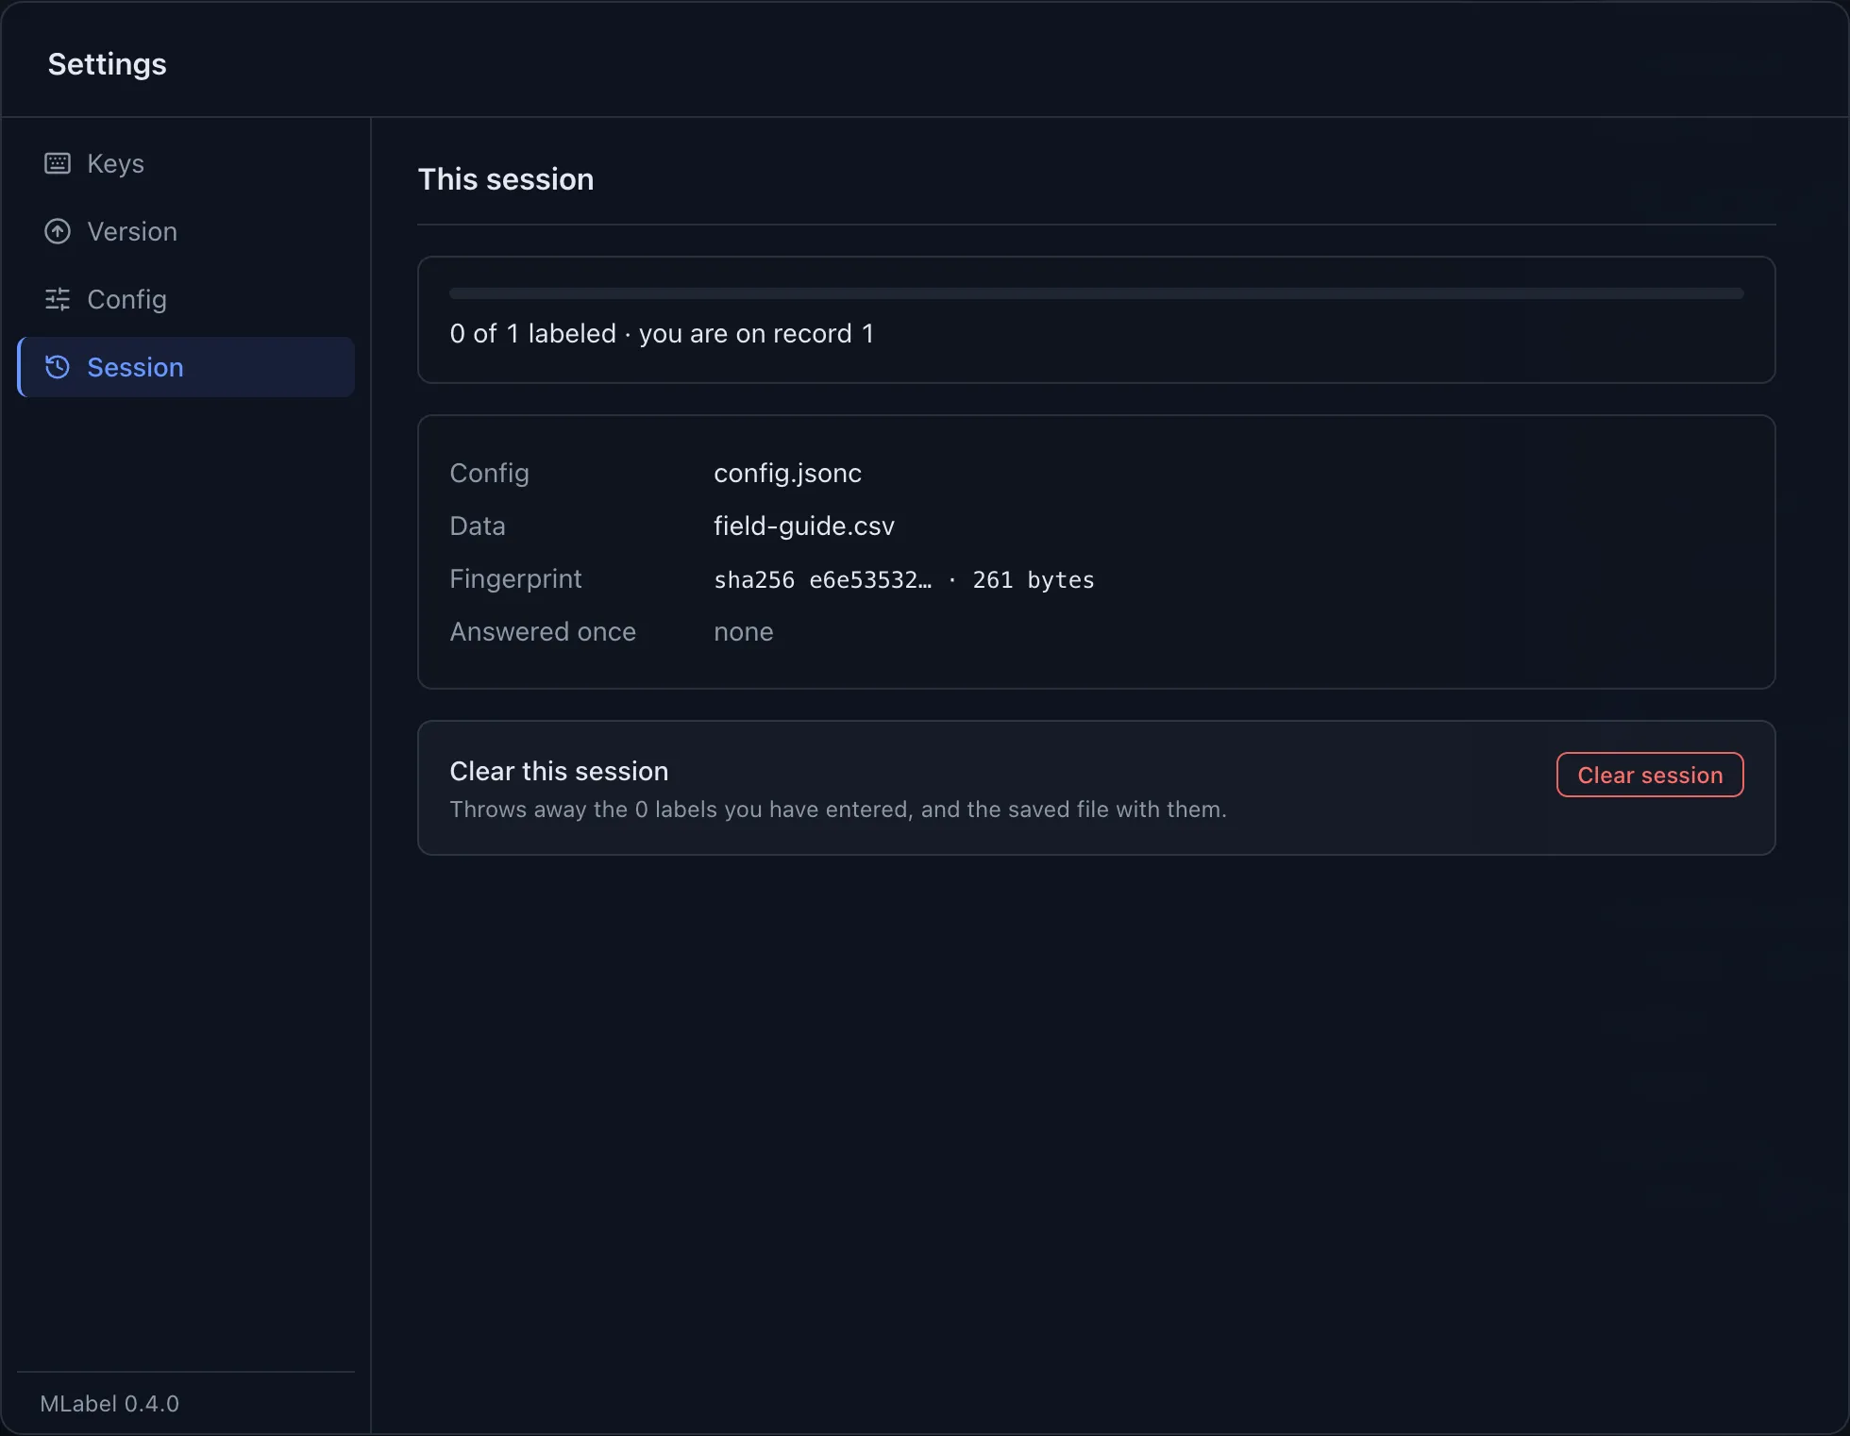Click the sliders icon beside Config
The width and height of the screenshot is (1850, 1436).
(58, 299)
